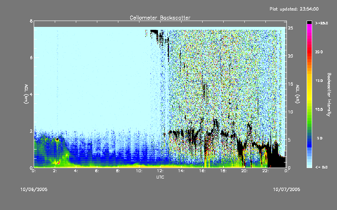Click the red-pink backscatter spot near 2 UTC
337x210 pixels.
(x=59, y=163)
